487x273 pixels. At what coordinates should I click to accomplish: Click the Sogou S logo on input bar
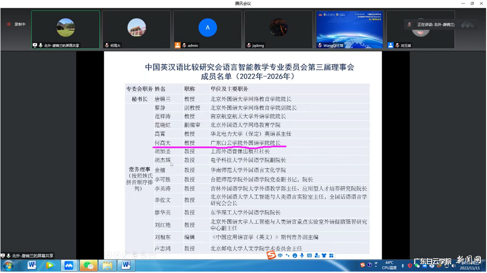pos(270,255)
